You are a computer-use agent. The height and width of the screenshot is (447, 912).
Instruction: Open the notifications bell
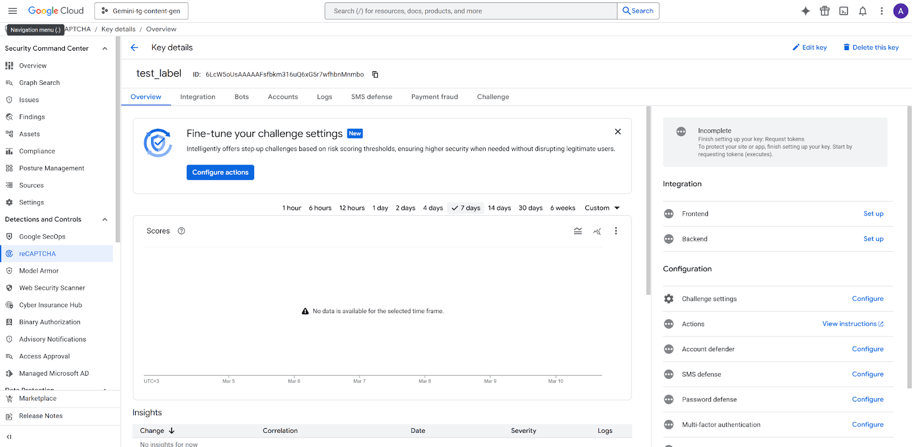pyautogui.click(x=862, y=11)
